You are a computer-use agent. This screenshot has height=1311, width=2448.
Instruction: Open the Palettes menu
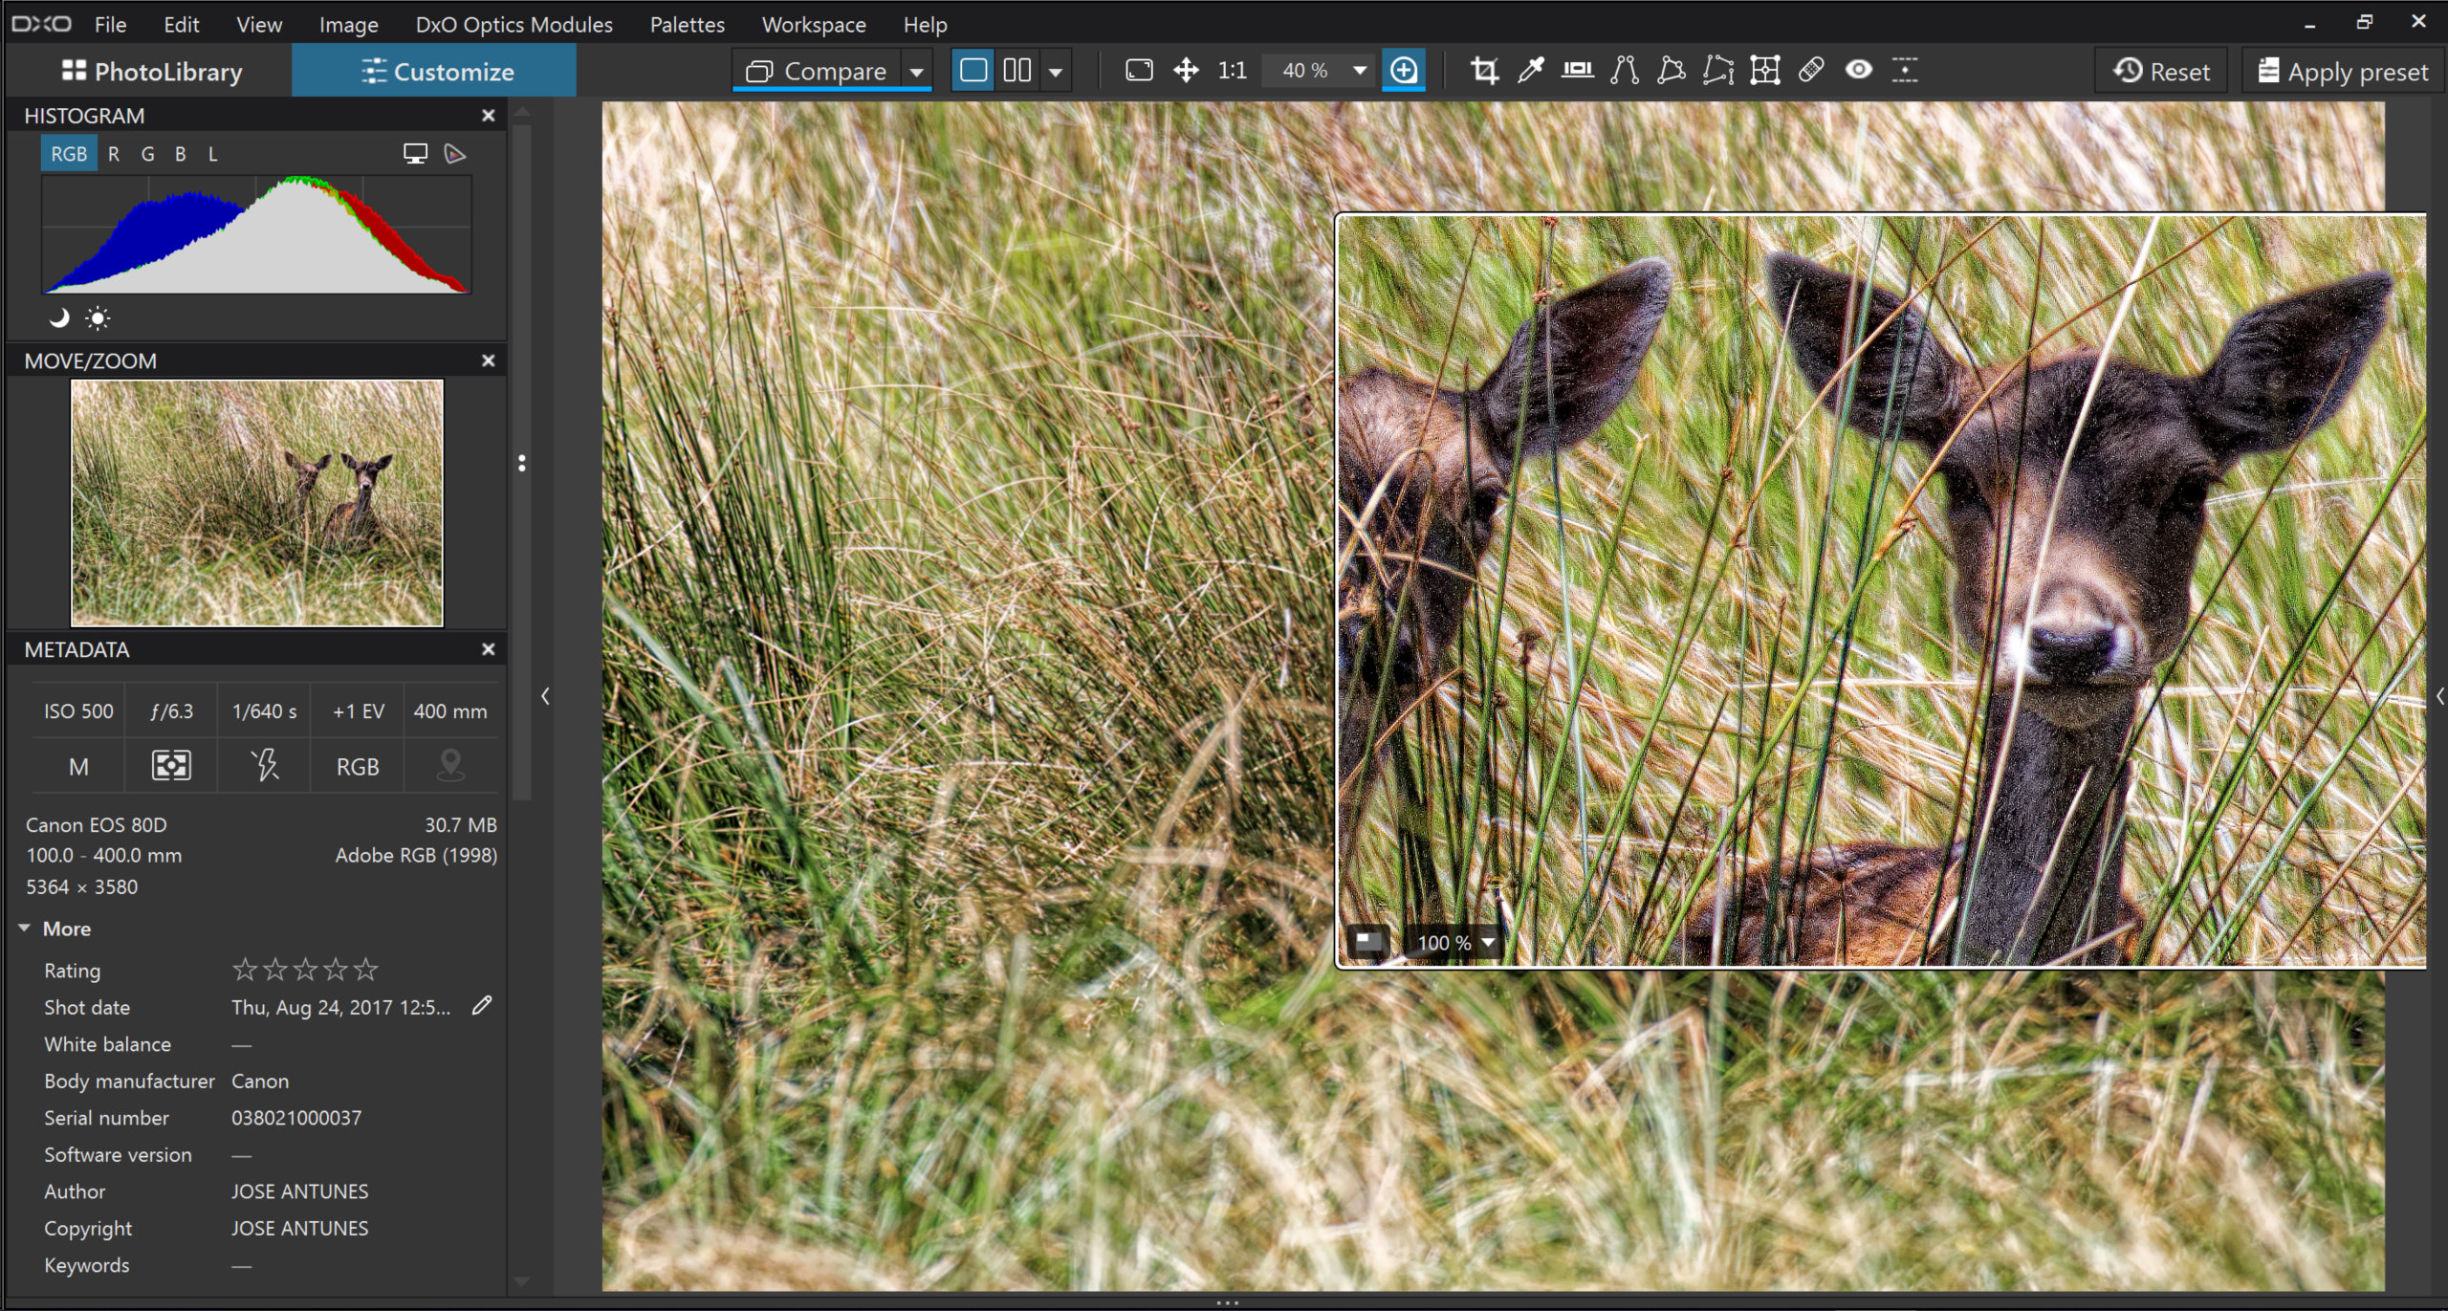687,24
